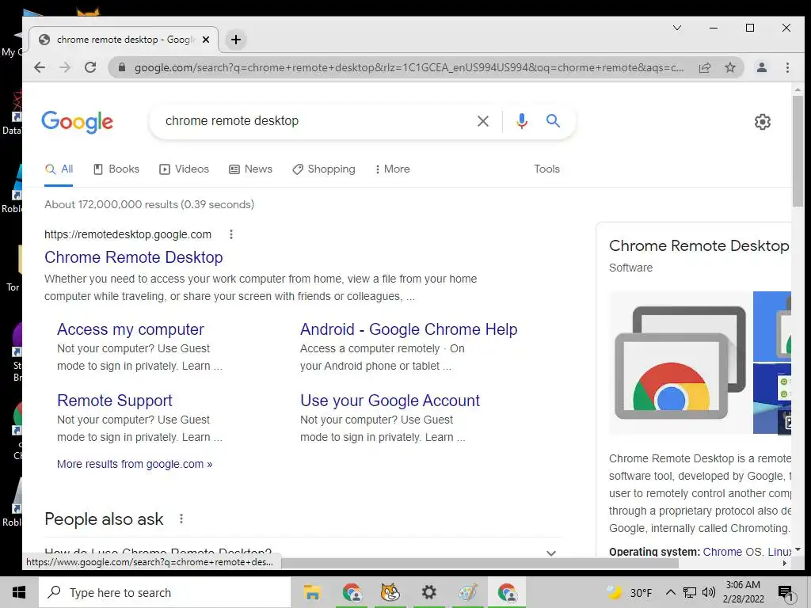Screen dimensions: 811x608
Task: Expand the first People also ask question
Action: (x=303, y=551)
